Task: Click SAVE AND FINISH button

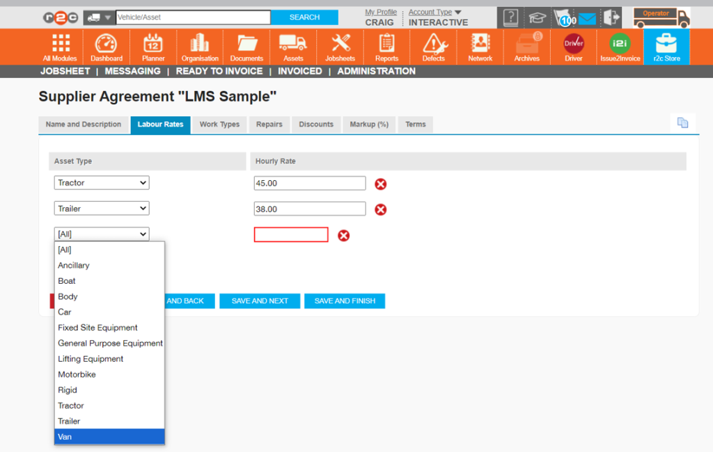Action: pyautogui.click(x=345, y=300)
